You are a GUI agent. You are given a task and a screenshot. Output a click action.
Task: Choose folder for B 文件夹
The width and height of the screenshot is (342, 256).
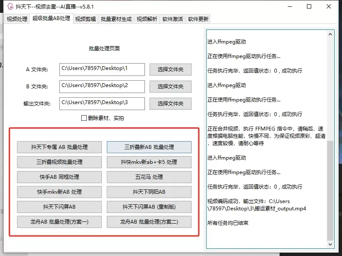(x=170, y=87)
